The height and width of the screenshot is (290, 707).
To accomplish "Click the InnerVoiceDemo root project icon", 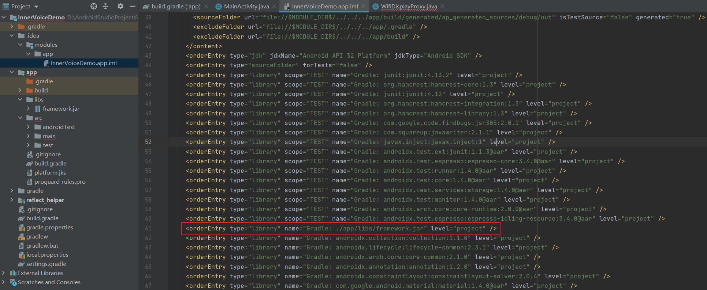I will coord(13,17).
